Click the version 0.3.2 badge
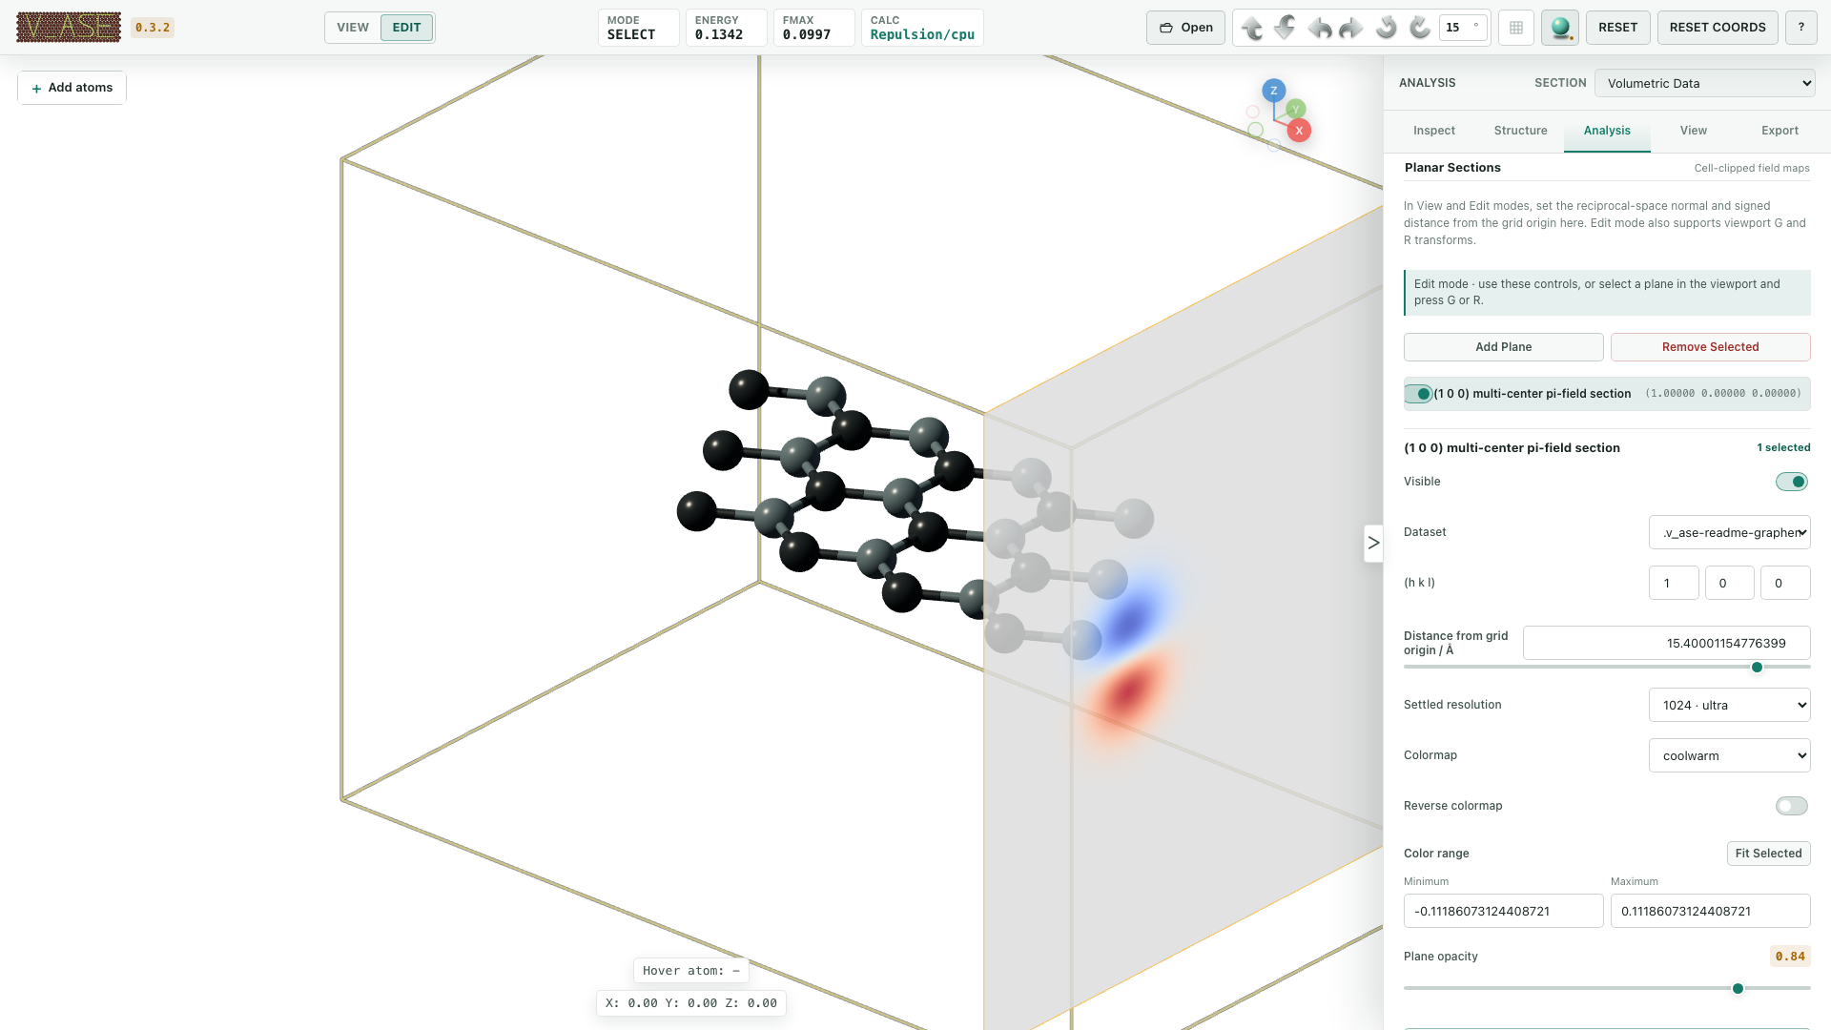The image size is (1831, 1030). pos(153,28)
